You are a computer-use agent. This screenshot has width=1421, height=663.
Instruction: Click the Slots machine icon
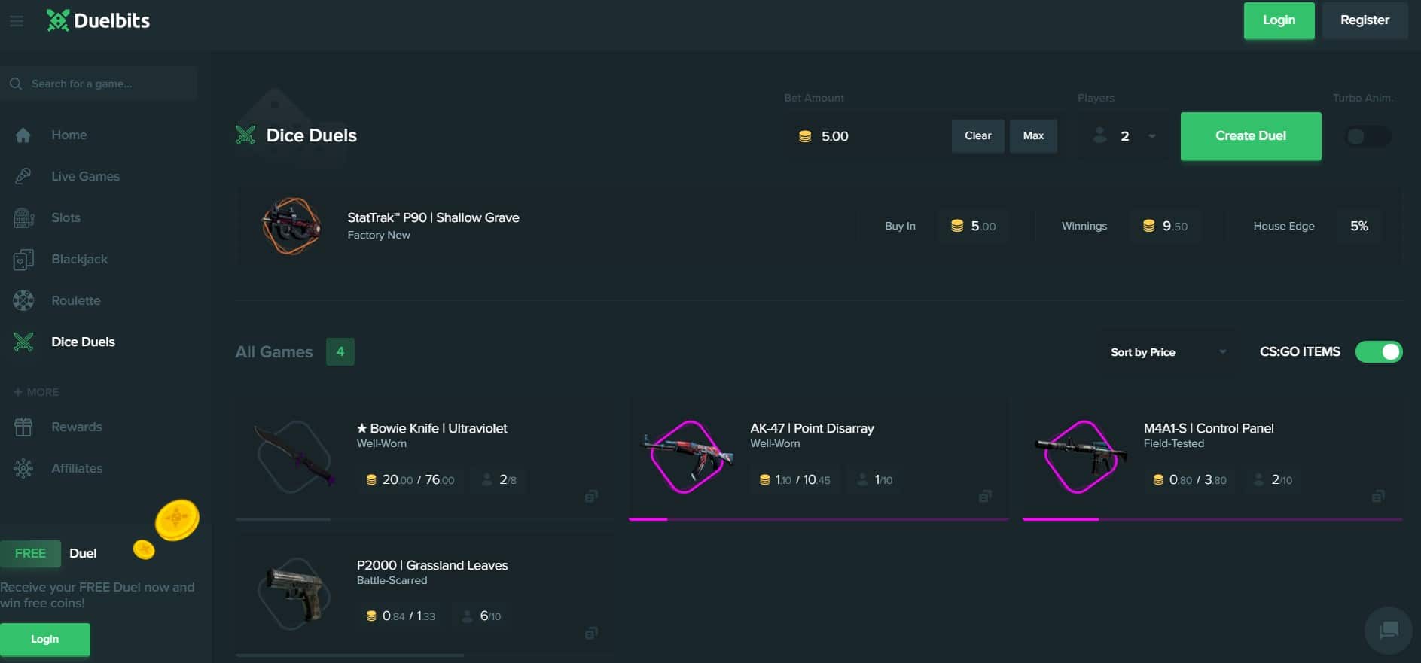coord(23,217)
